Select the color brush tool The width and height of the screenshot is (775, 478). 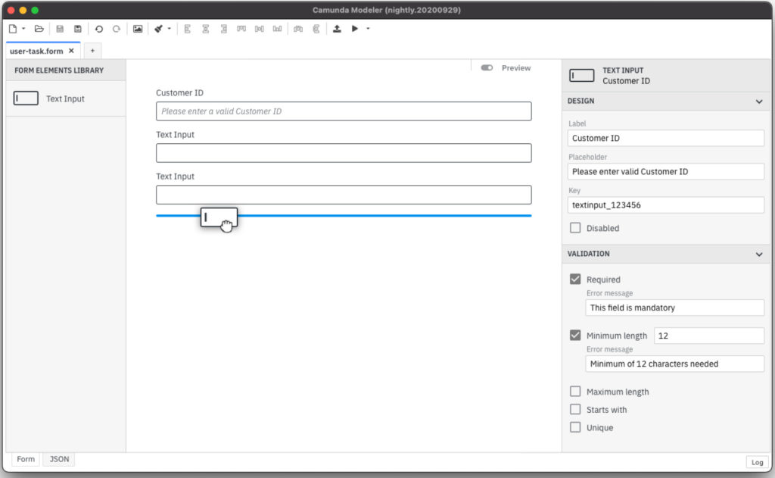(158, 29)
